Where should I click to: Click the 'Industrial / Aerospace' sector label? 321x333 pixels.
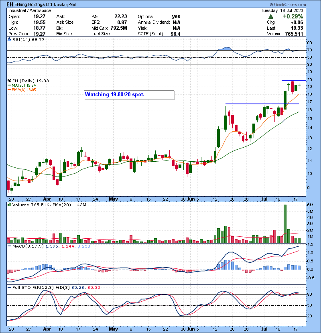(x=30, y=10)
